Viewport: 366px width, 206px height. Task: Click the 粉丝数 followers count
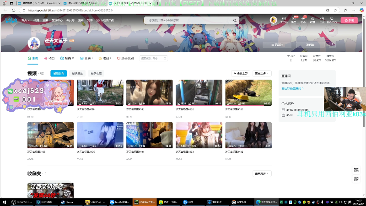pyautogui.click(x=304, y=58)
